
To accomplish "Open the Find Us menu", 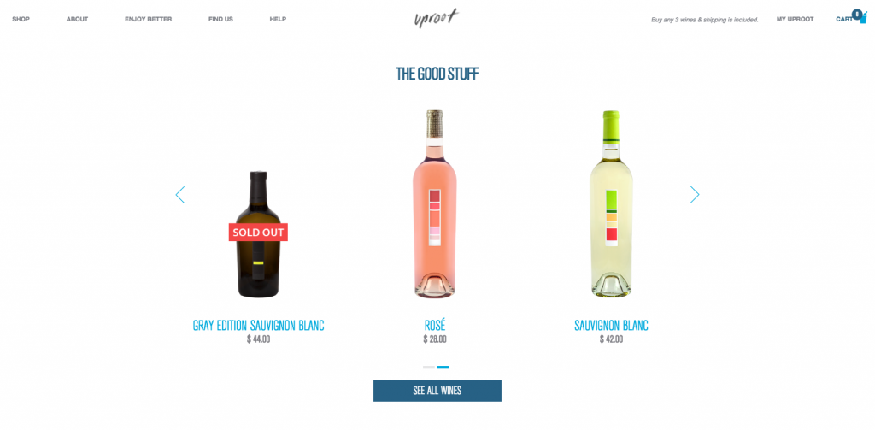I will click(x=221, y=19).
